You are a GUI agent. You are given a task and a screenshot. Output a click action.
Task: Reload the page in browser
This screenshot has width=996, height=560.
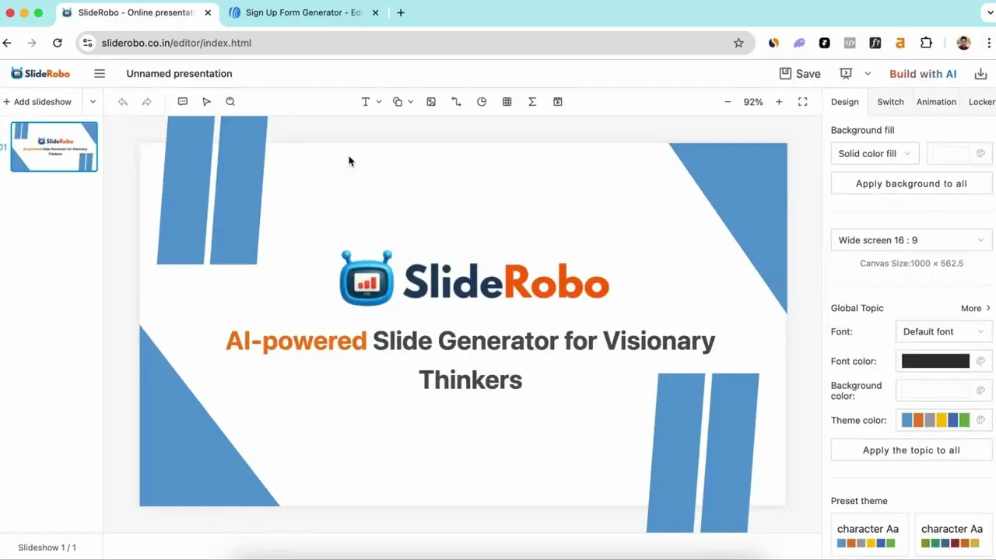tap(58, 43)
